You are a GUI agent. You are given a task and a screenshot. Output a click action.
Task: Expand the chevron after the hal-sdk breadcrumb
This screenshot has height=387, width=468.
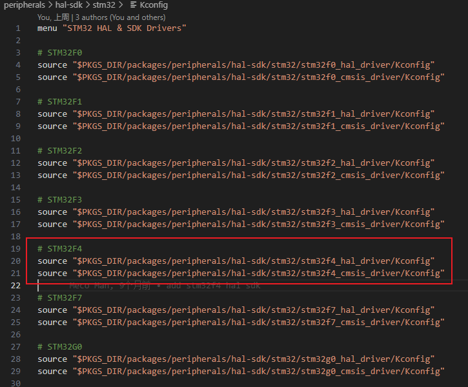click(87, 5)
